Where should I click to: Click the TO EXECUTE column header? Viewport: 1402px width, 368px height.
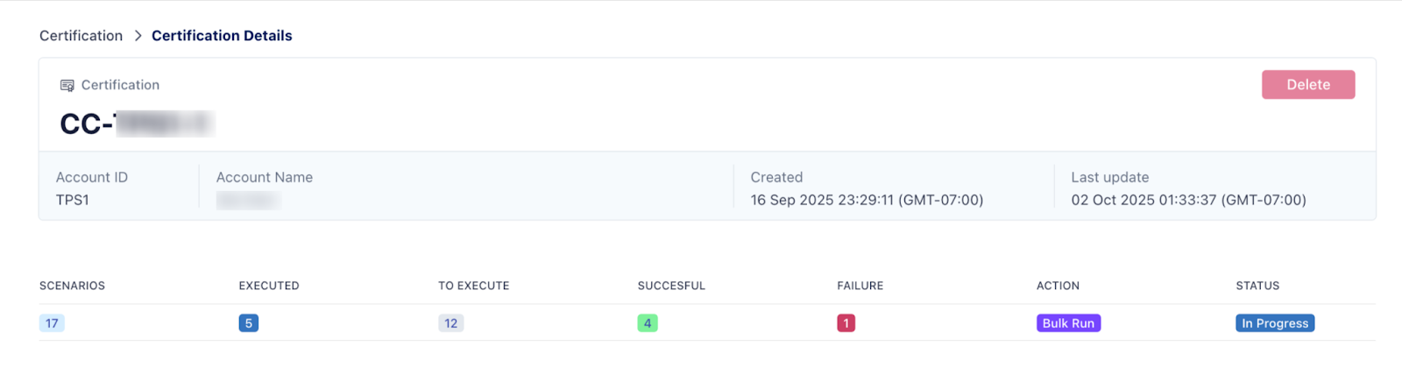pyautogui.click(x=473, y=286)
